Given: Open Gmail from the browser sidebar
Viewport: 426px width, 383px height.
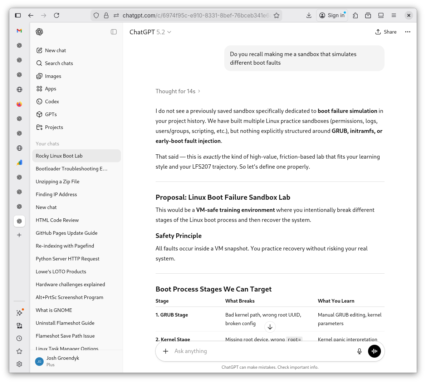Looking at the screenshot, I should (x=19, y=31).
